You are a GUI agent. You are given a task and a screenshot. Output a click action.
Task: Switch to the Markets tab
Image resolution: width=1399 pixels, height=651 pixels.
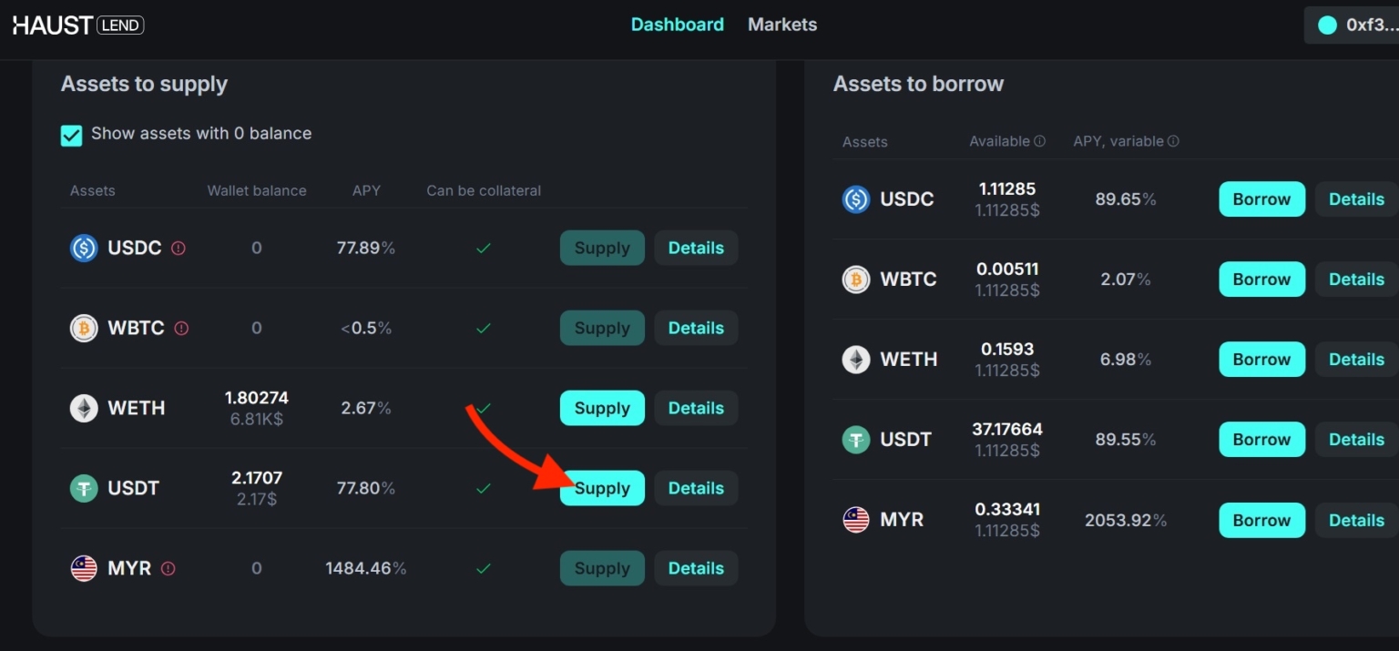[x=781, y=25]
